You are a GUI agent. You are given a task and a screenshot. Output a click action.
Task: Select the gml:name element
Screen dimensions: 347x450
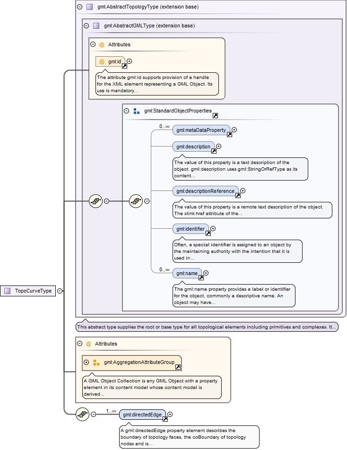(187, 273)
